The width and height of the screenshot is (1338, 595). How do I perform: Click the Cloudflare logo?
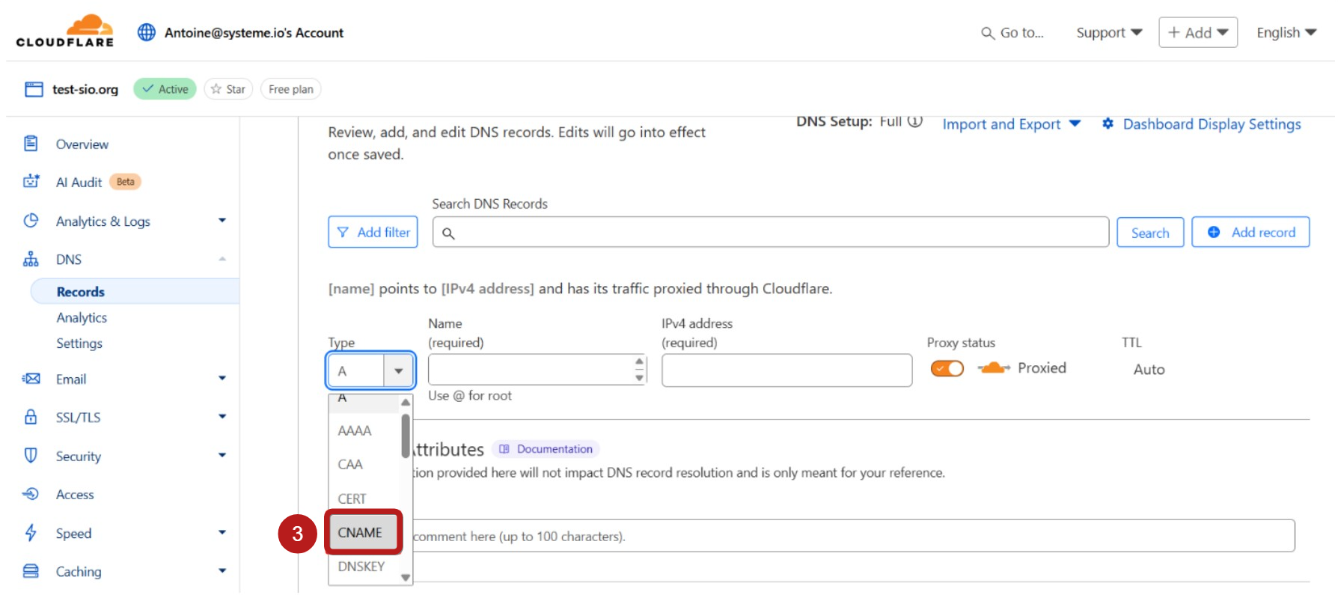point(65,31)
